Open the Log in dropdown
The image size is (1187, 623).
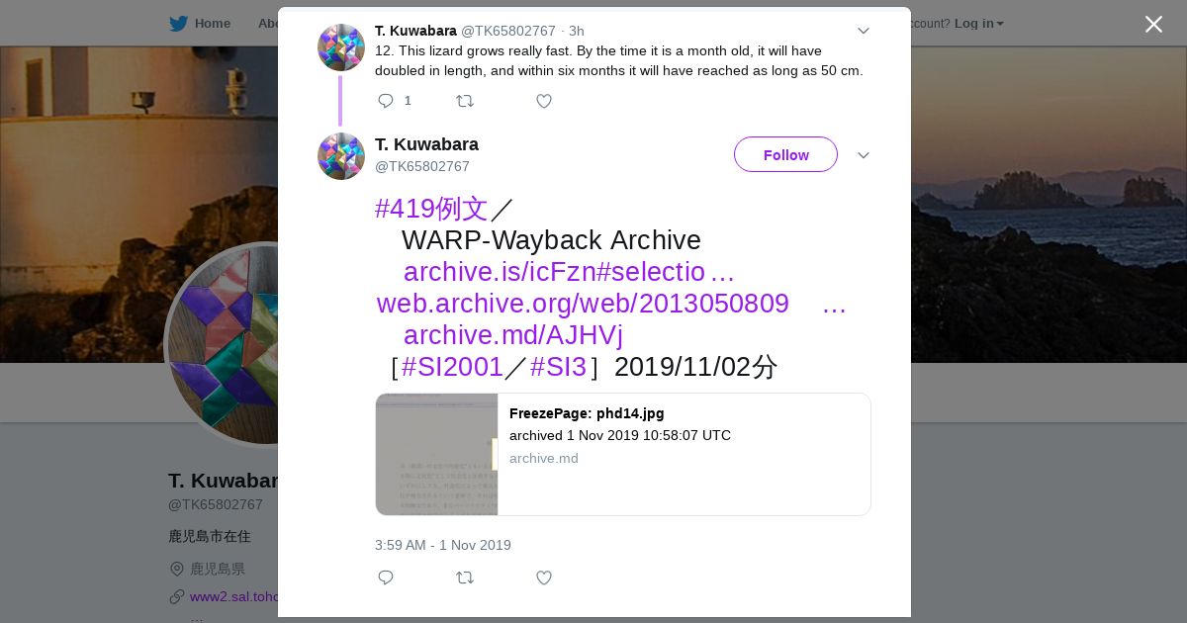click(x=978, y=24)
